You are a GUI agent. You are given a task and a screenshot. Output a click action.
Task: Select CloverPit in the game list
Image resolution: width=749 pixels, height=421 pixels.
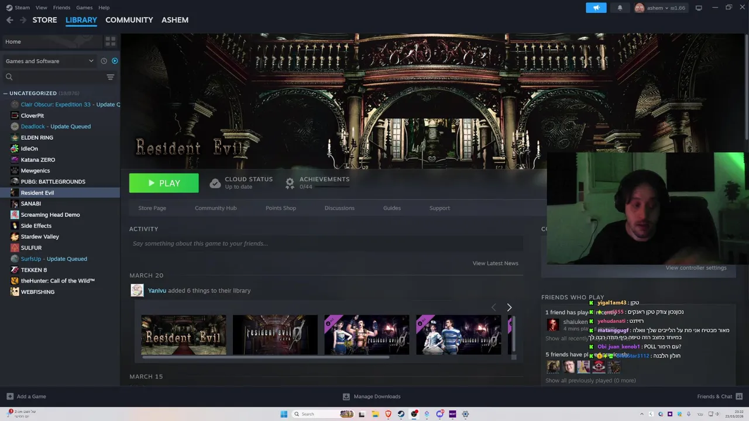(32, 116)
